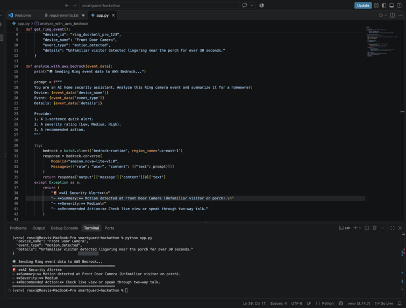Click LF end-of-line selector
406x308 pixels.
(x=309, y=303)
